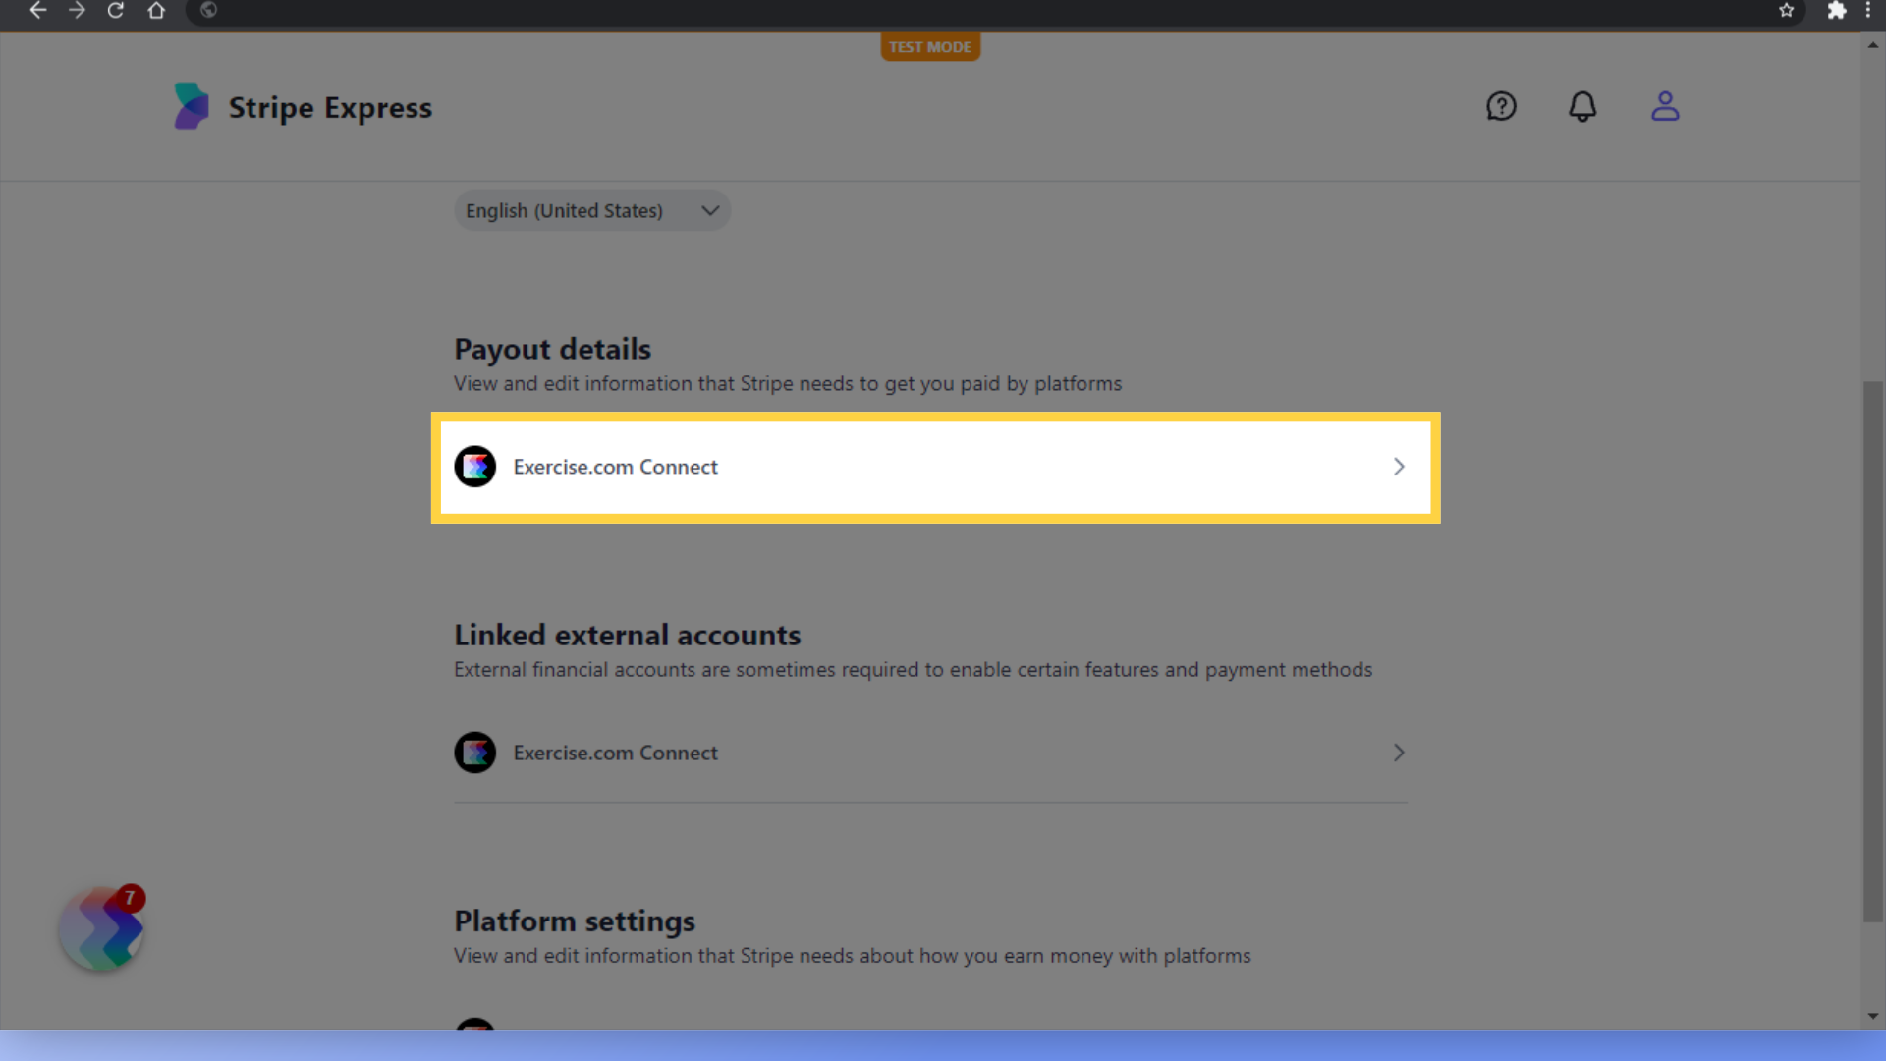1886x1061 pixels.
Task: Click Exercise.com icon in Payout details row
Action: pos(475,467)
